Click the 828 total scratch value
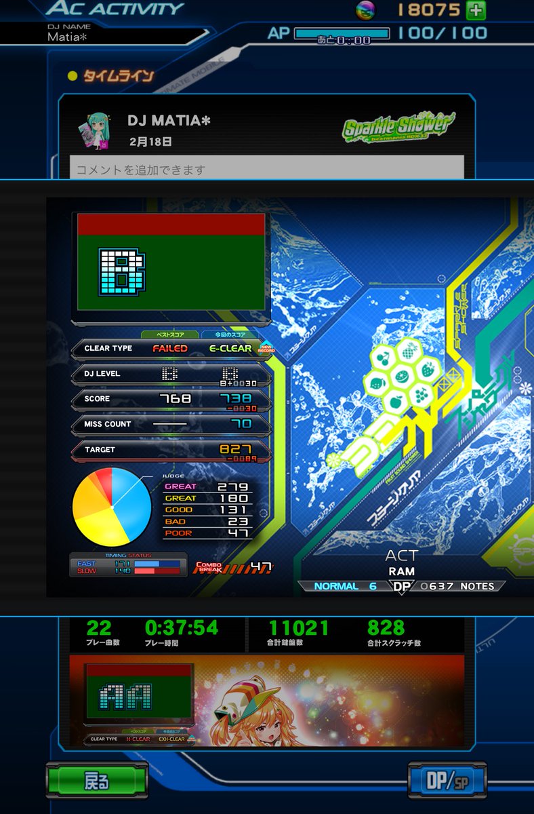The height and width of the screenshot is (814, 534). tap(386, 628)
